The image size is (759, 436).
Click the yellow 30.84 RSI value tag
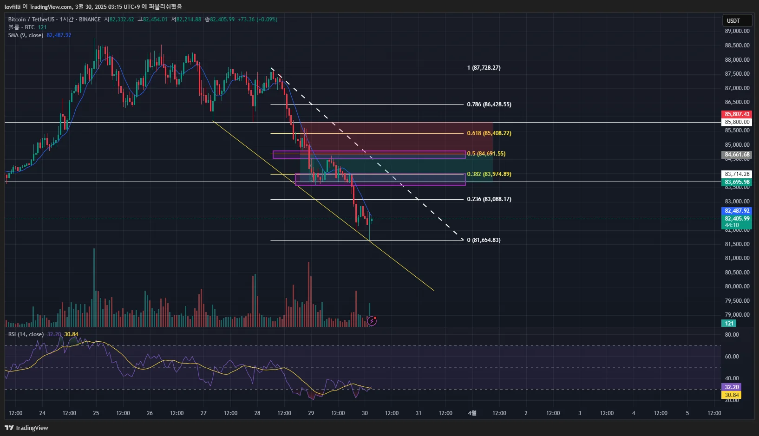tap(732, 395)
